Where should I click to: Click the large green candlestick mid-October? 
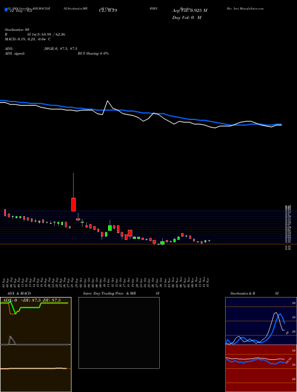(110, 227)
